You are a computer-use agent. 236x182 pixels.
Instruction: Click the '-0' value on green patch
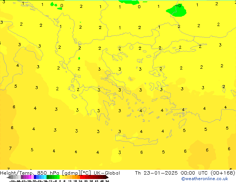178,6
